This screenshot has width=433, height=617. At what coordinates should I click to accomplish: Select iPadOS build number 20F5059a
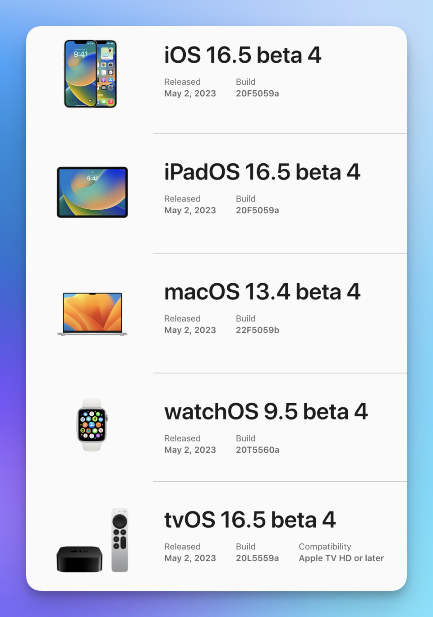point(258,210)
